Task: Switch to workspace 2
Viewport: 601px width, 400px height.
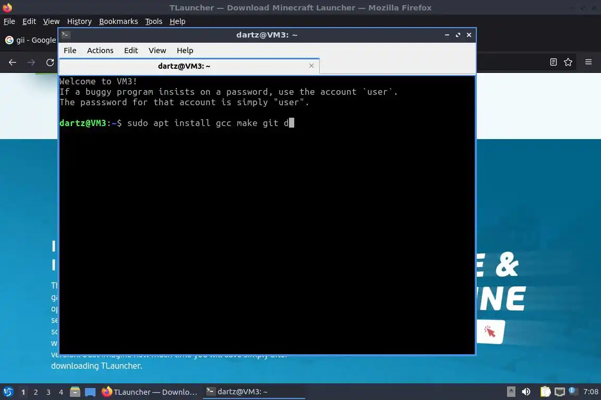Action: coord(35,392)
